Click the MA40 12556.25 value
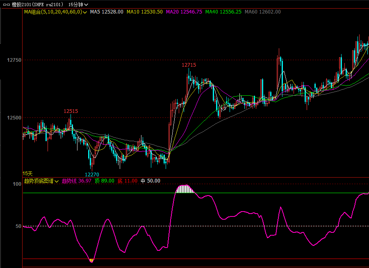The image size is (369, 268). click(x=223, y=12)
